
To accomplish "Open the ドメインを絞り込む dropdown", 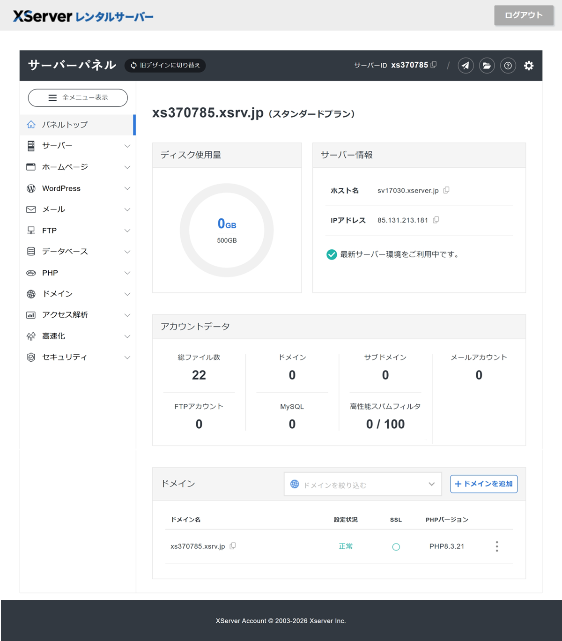I will pyautogui.click(x=362, y=484).
